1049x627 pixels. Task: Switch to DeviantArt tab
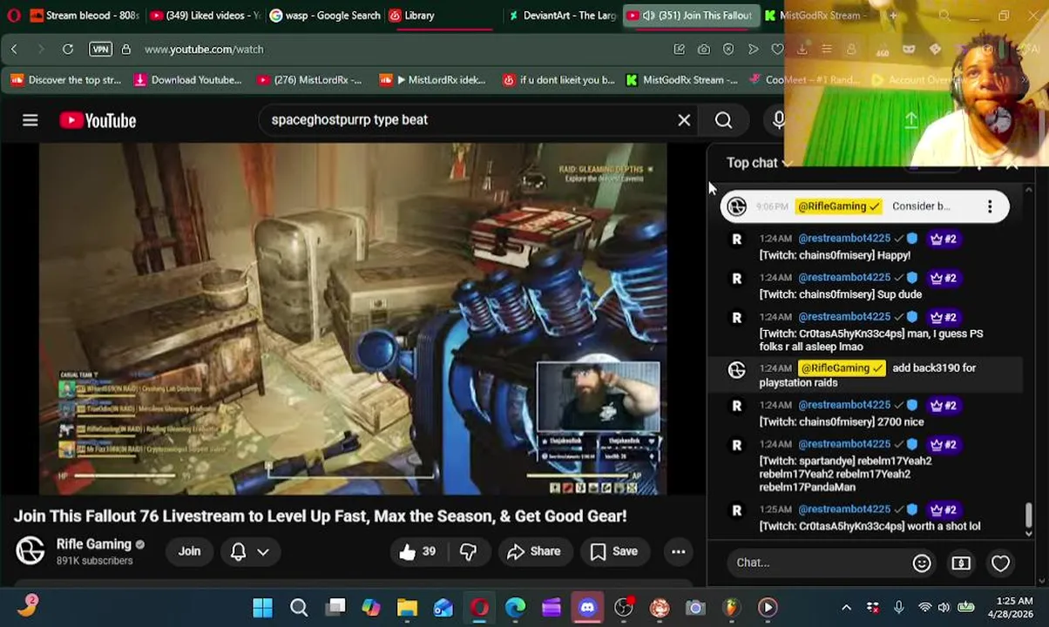tap(562, 15)
